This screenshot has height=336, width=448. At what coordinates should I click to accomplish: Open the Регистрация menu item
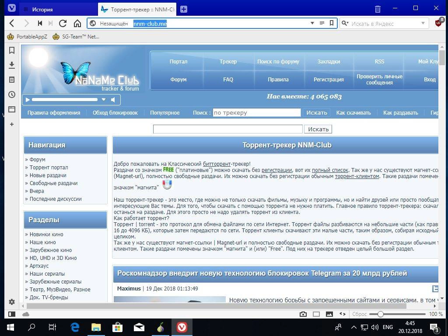[329, 80]
